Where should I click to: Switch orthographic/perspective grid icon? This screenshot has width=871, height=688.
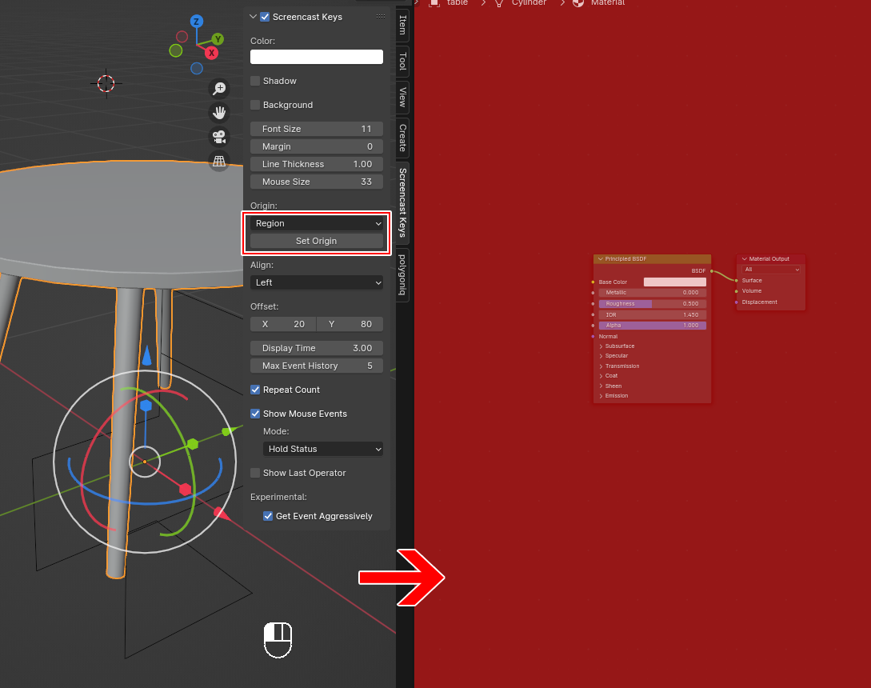coord(219,161)
